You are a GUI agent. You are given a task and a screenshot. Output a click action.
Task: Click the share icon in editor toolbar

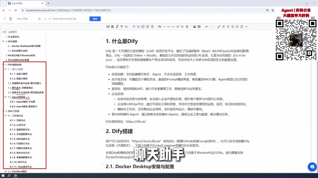(228, 27)
